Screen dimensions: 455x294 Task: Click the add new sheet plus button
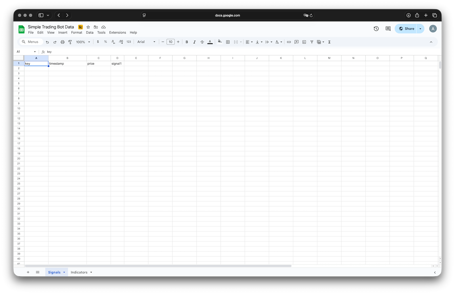point(28,272)
